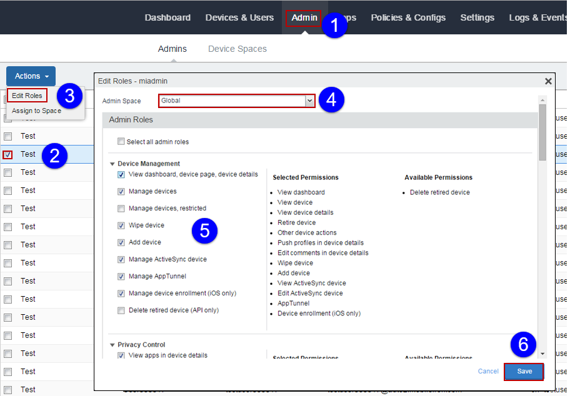Open the Admin Space dropdown arrow

309,101
